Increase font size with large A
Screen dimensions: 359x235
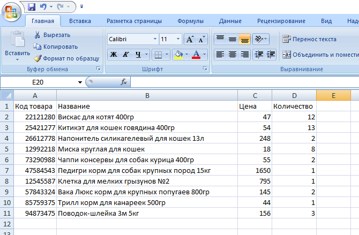pyautogui.click(x=190, y=39)
